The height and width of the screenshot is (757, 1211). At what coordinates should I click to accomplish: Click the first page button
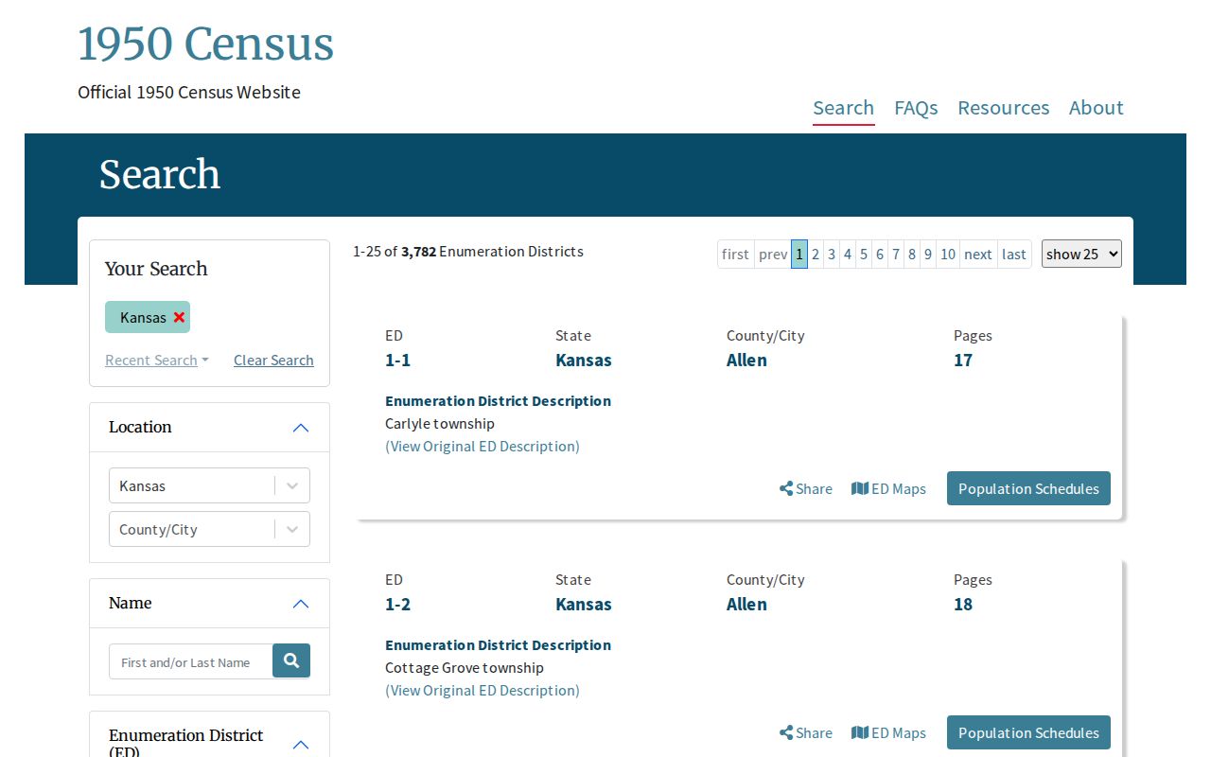[735, 254]
